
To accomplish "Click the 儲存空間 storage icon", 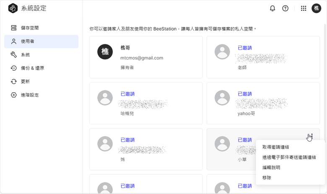I will (14, 28).
